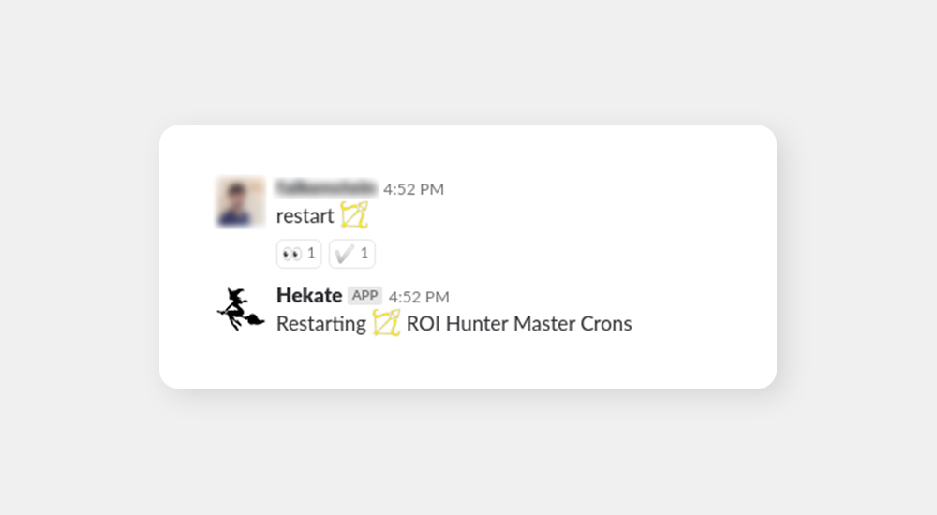Click the first message's 4:52 PM timestamp
The image size is (937, 515).
[413, 189]
